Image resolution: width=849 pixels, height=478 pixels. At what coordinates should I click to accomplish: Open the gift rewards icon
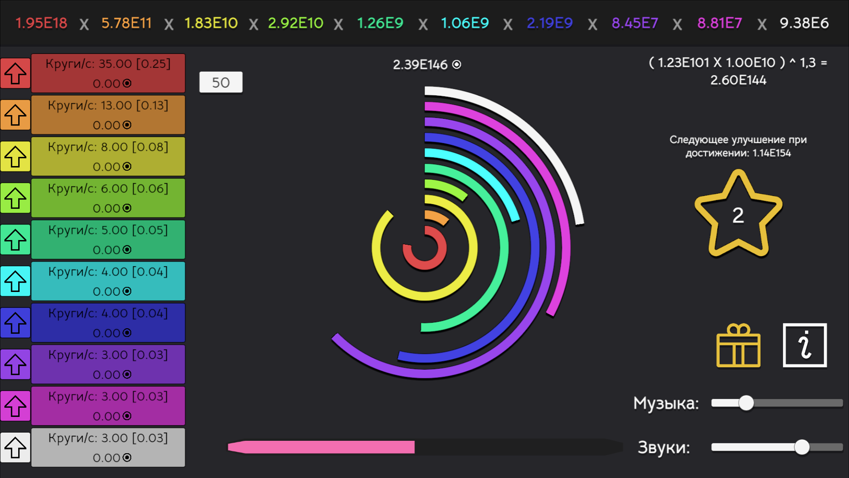738,345
